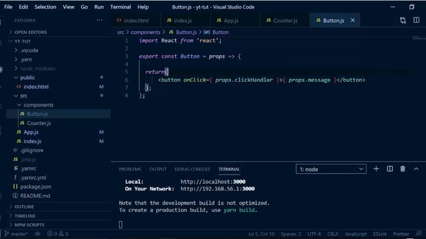Click the Button symbol breadcrumb
Viewport: 426px width, 239px height.
point(216,33)
